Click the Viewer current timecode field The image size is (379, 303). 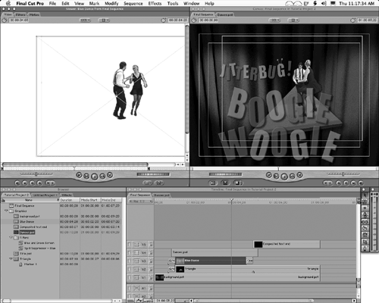click(178, 20)
